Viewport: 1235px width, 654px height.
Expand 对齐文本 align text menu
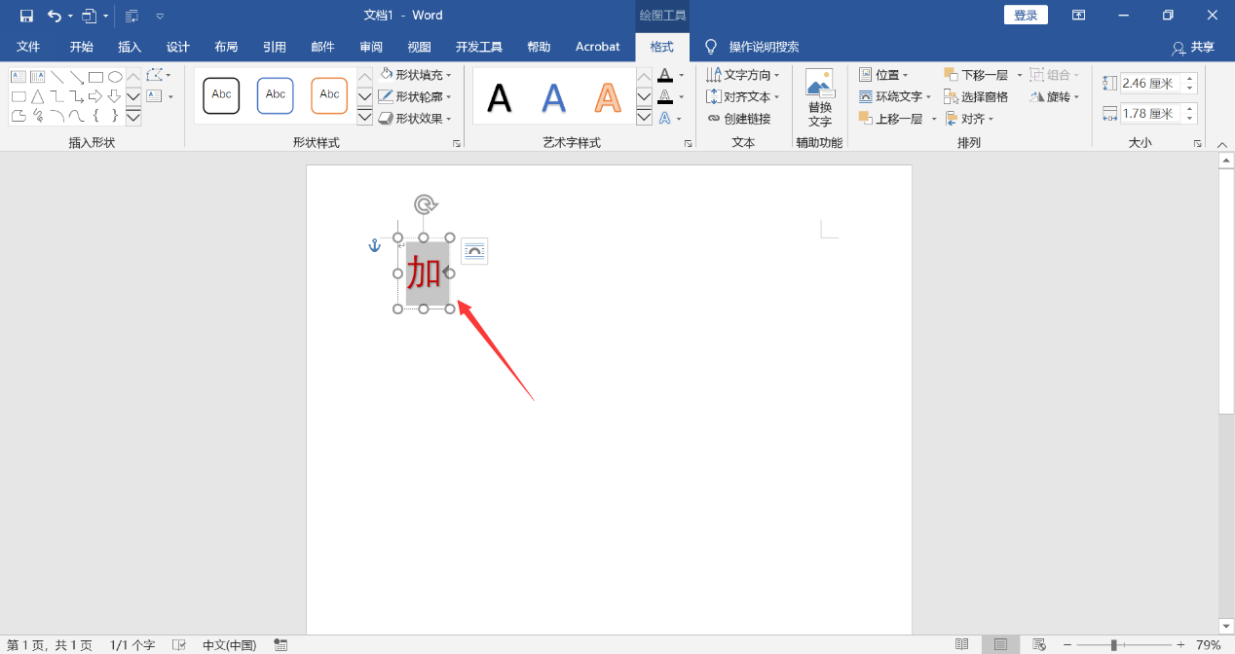point(743,96)
